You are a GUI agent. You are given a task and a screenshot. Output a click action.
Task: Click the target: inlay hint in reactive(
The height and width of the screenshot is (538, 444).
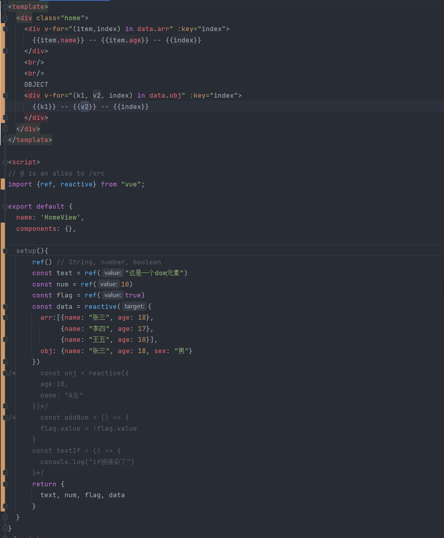[x=134, y=306]
